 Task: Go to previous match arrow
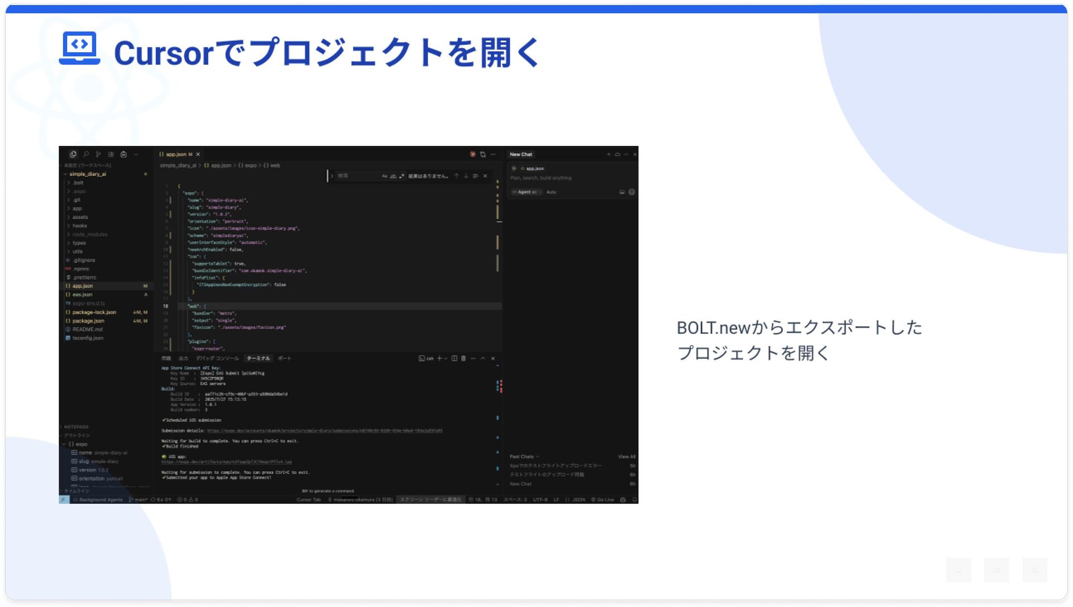(x=457, y=176)
